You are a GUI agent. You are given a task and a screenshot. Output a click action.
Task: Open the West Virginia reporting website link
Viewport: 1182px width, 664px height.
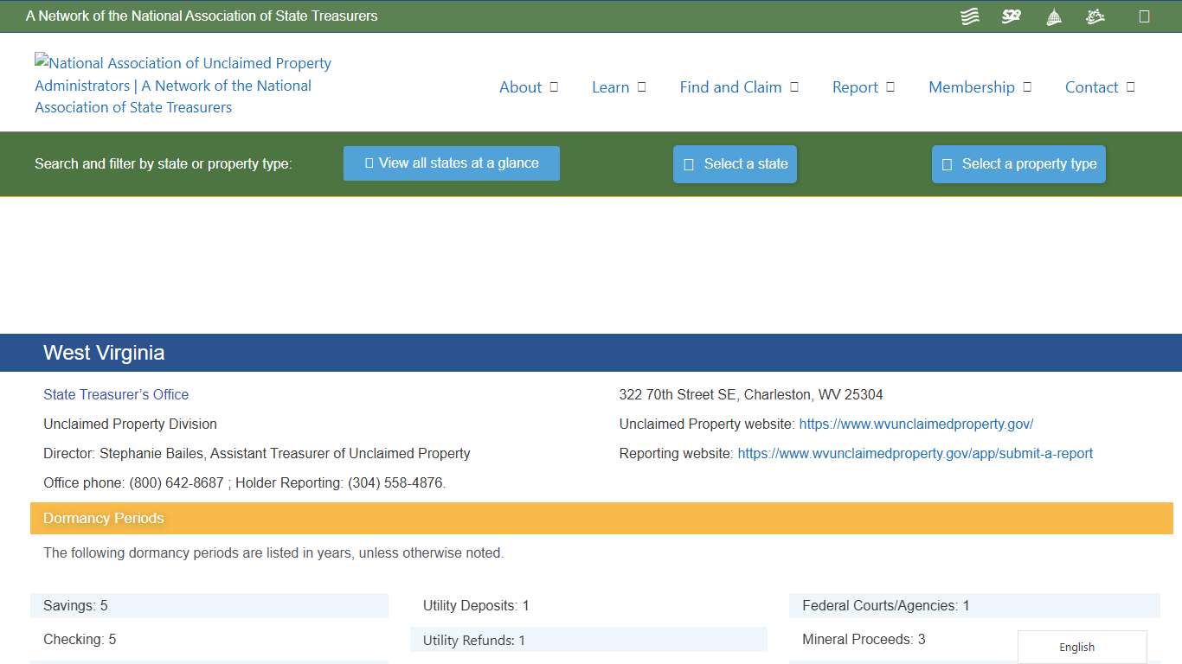tap(915, 453)
